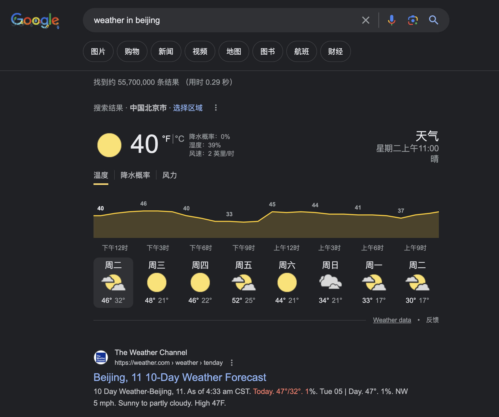Focus the search box containing weather in beijing
This screenshot has height=417, width=499.
tap(225, 20)
